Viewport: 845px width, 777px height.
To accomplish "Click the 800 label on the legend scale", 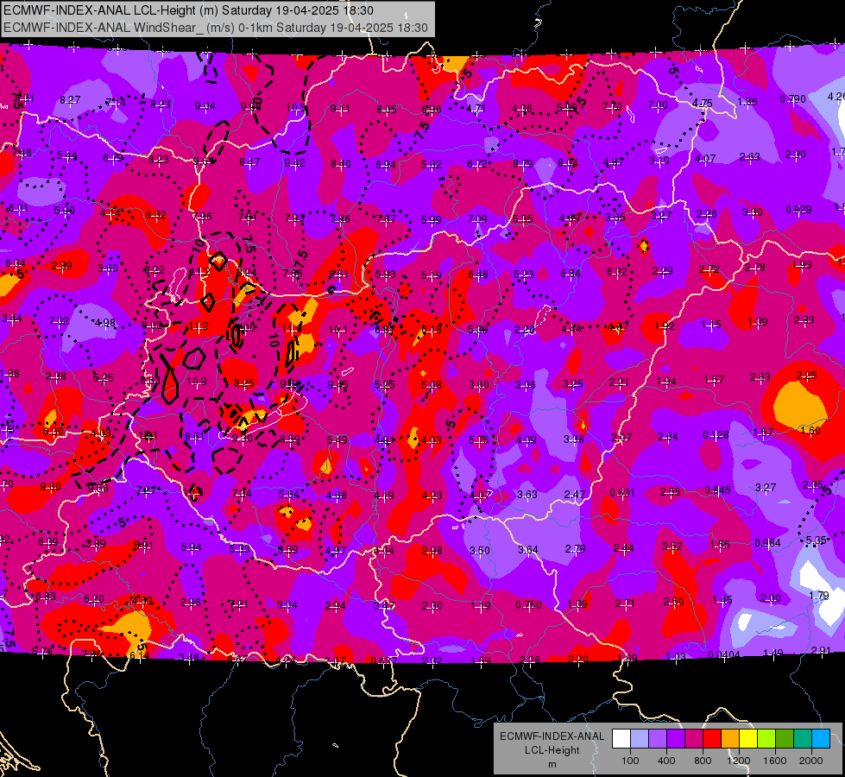I will tap(703, 761).
